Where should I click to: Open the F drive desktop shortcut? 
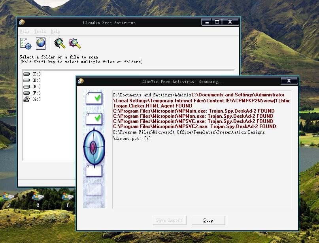click(68, 199)
